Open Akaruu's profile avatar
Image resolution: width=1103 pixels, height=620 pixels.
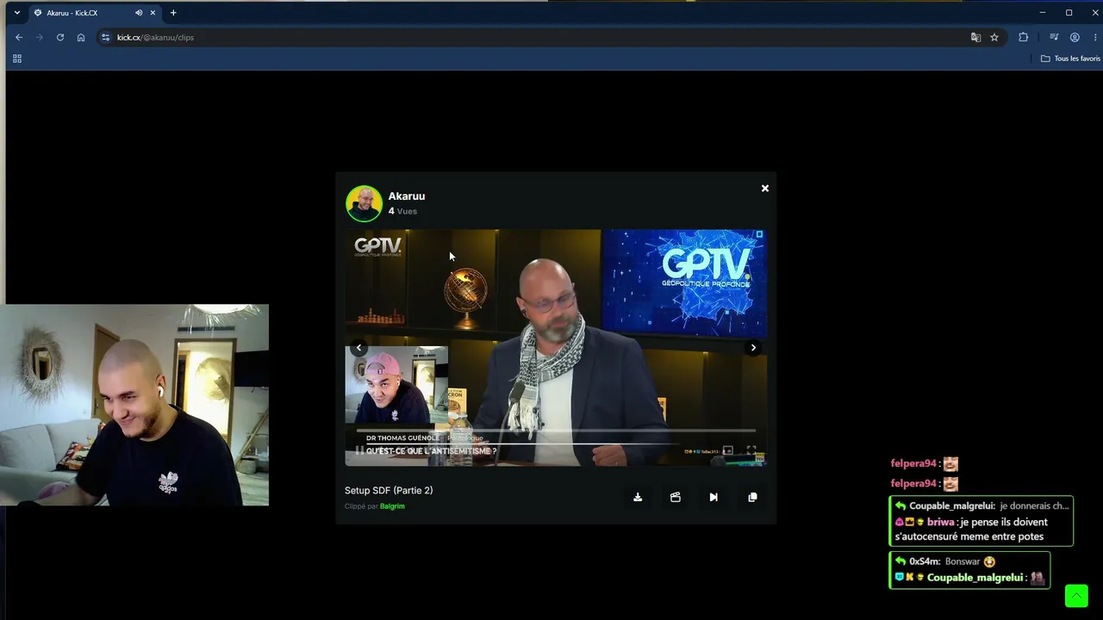[x=364, y=203]
